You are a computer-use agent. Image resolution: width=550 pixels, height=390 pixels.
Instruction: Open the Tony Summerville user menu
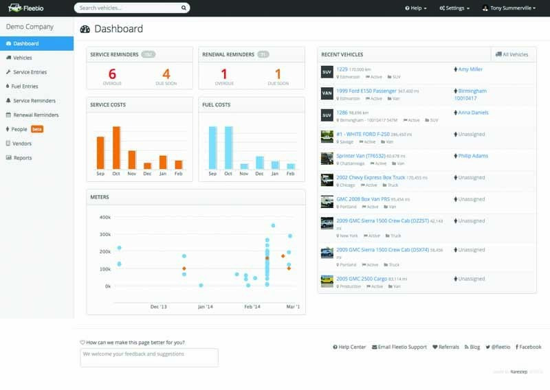pos(509,8)
